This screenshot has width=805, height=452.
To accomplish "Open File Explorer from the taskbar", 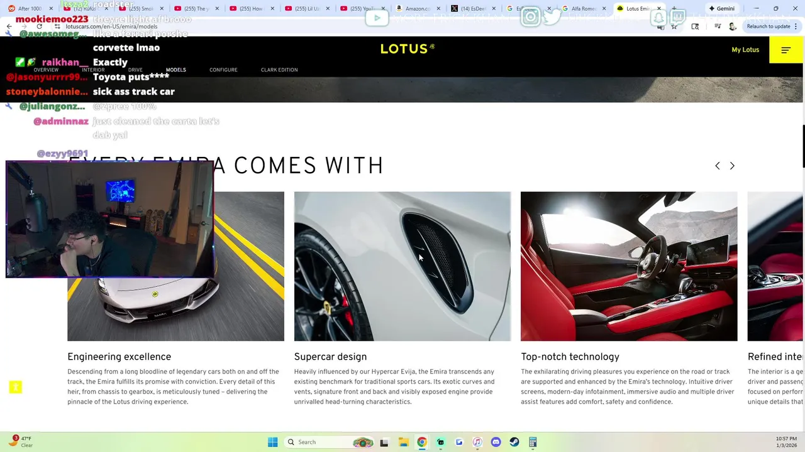I will [x=403, y=442].
